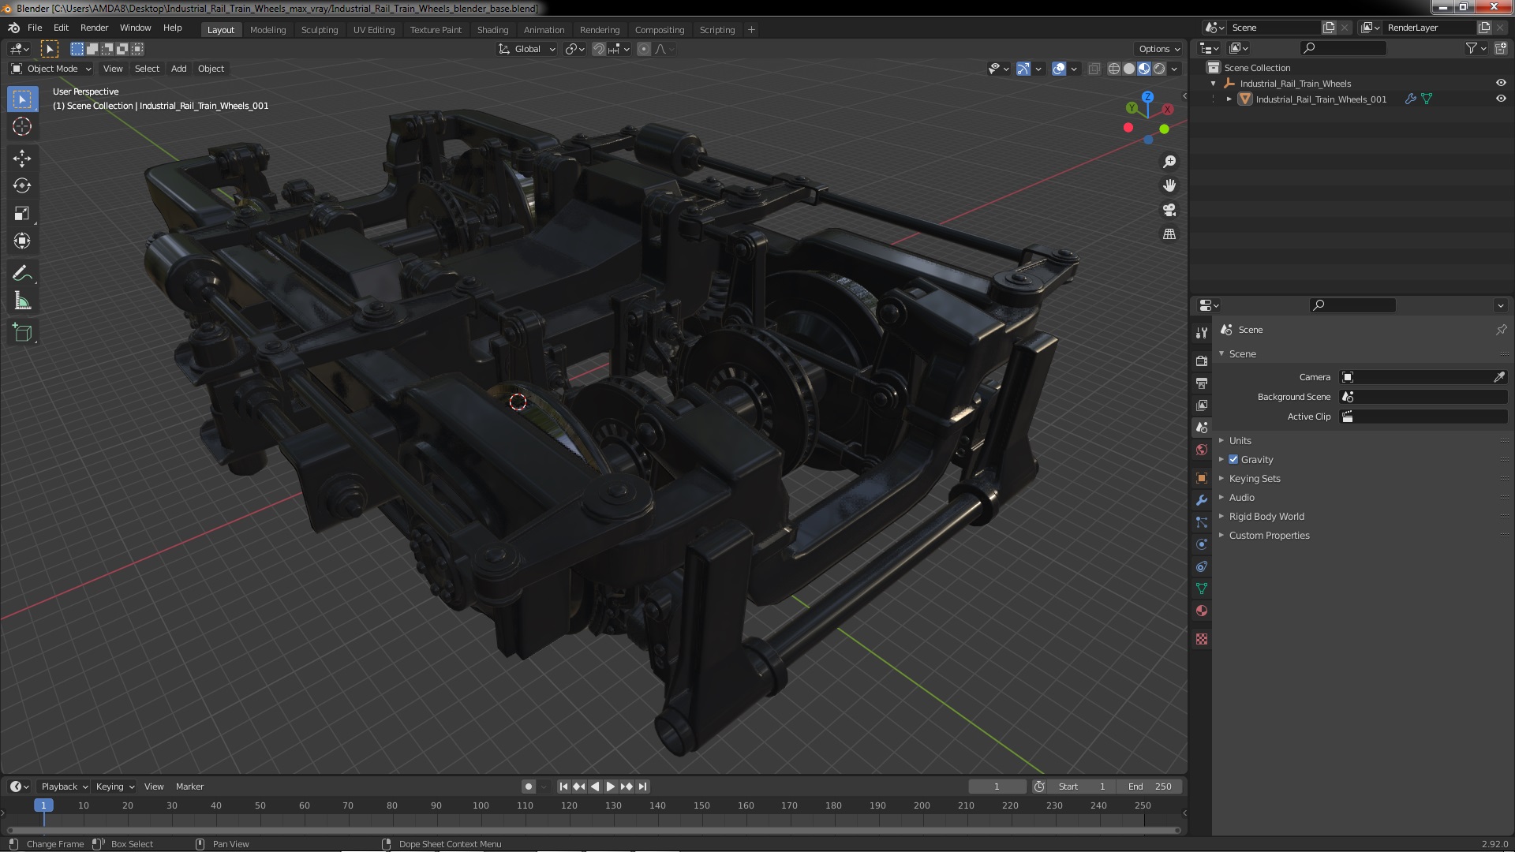1515x852 pixels.
Task: Select the Rotate tool
Action: 22,186
